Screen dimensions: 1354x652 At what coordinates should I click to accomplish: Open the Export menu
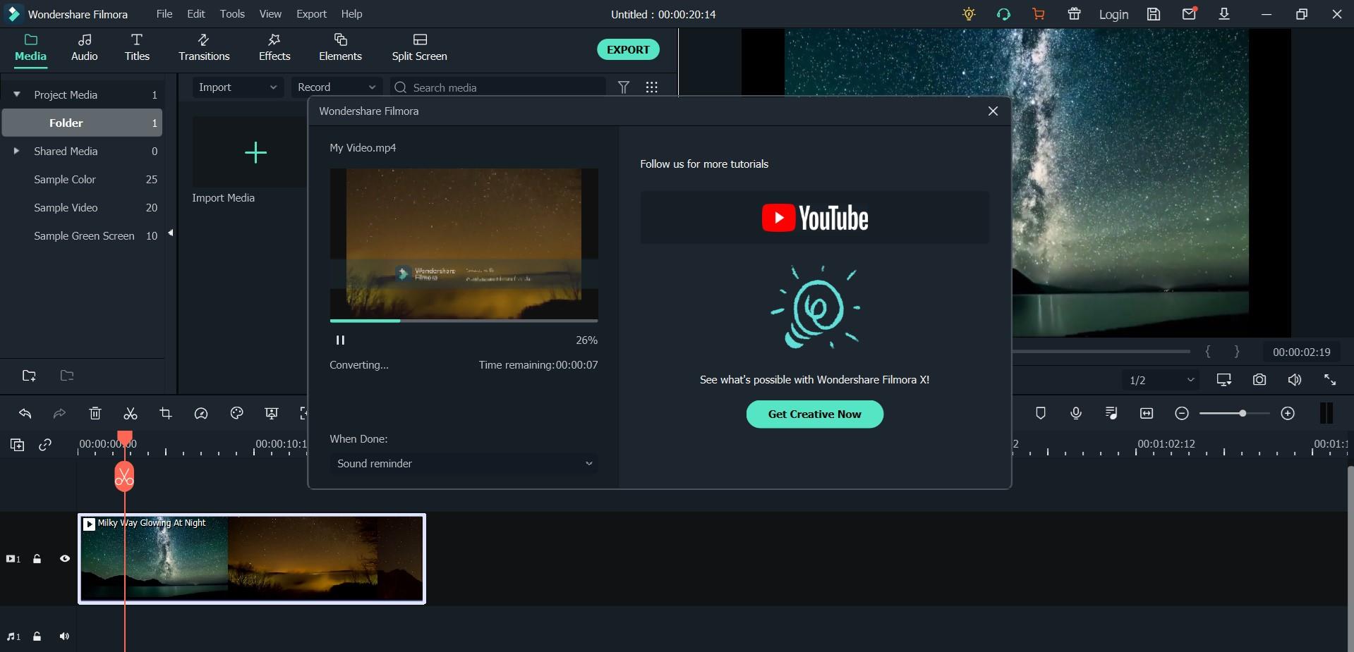coord(311,14)
